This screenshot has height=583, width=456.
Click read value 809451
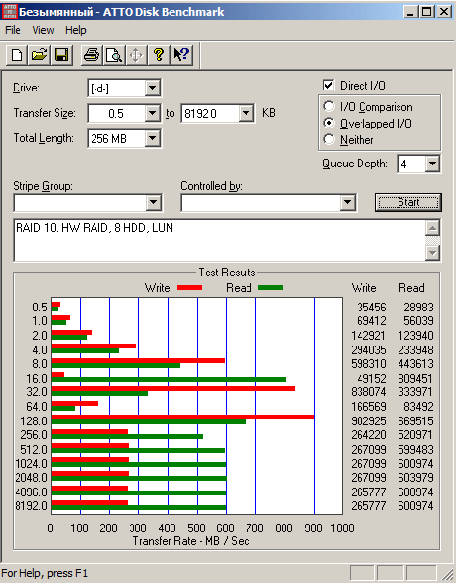[415, 379]
